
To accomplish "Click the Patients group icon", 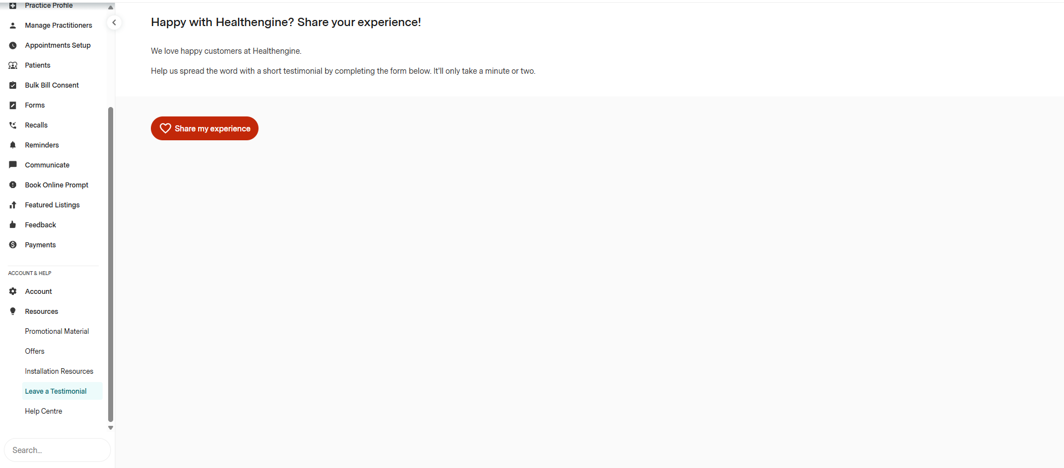I will click(x=13, y=65).
